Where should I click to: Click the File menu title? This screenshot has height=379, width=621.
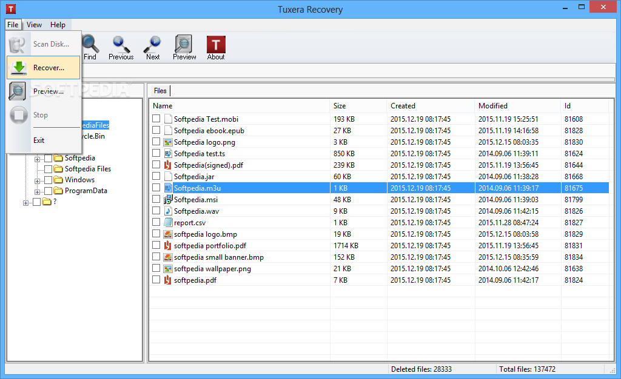(13, 24)
